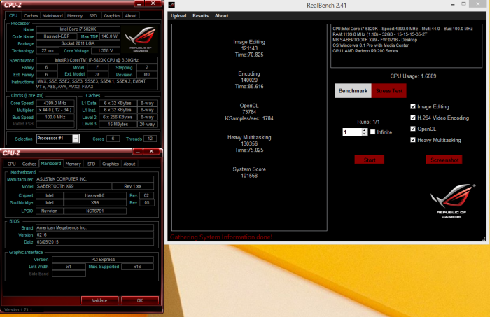The width and height of the screenshot is (490, 317).
Task: Switch to Memory tab in upper CPU-Z
Action: tap(75, 16)
